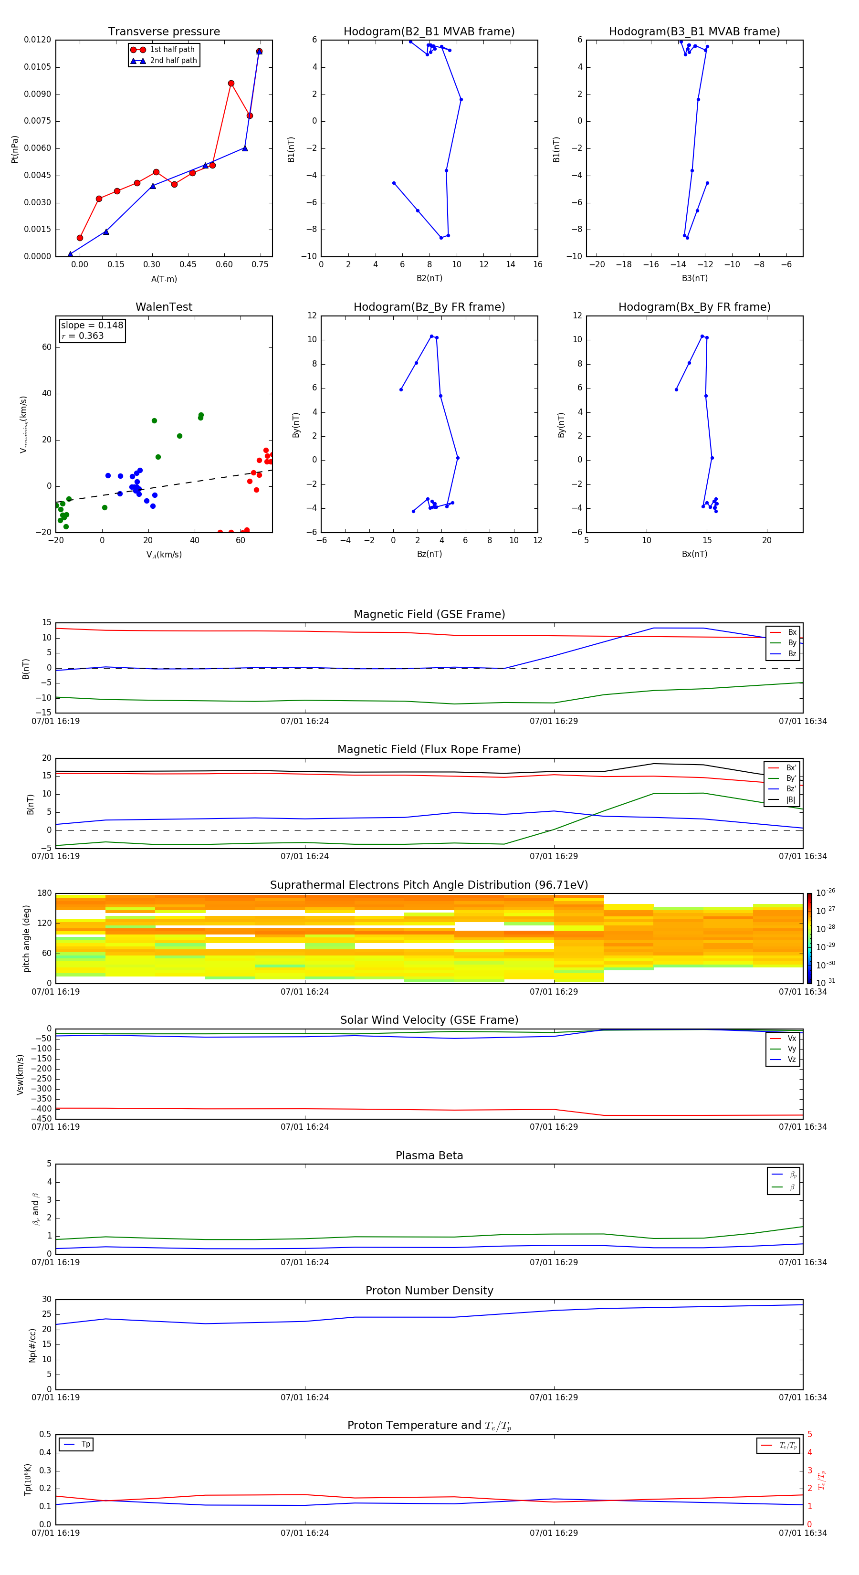Click the red Te/Tp right axis label
This screenshot has height=1575, width=859.
[x=822, y=1480]
